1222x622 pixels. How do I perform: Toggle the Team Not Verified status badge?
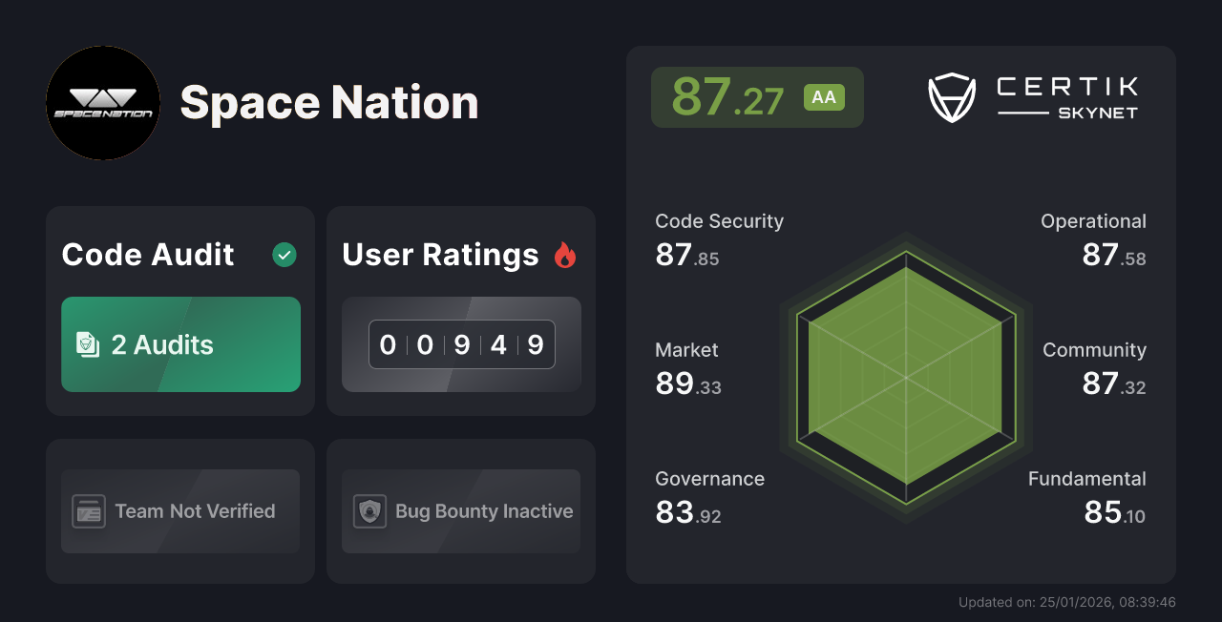179,511
